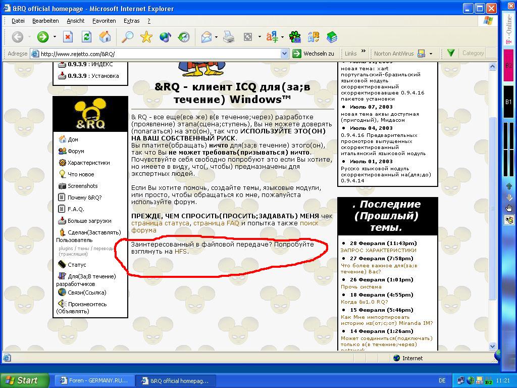Open the Ansicht menu
This screenshot has height=388, width=517.
pos(76,21)
